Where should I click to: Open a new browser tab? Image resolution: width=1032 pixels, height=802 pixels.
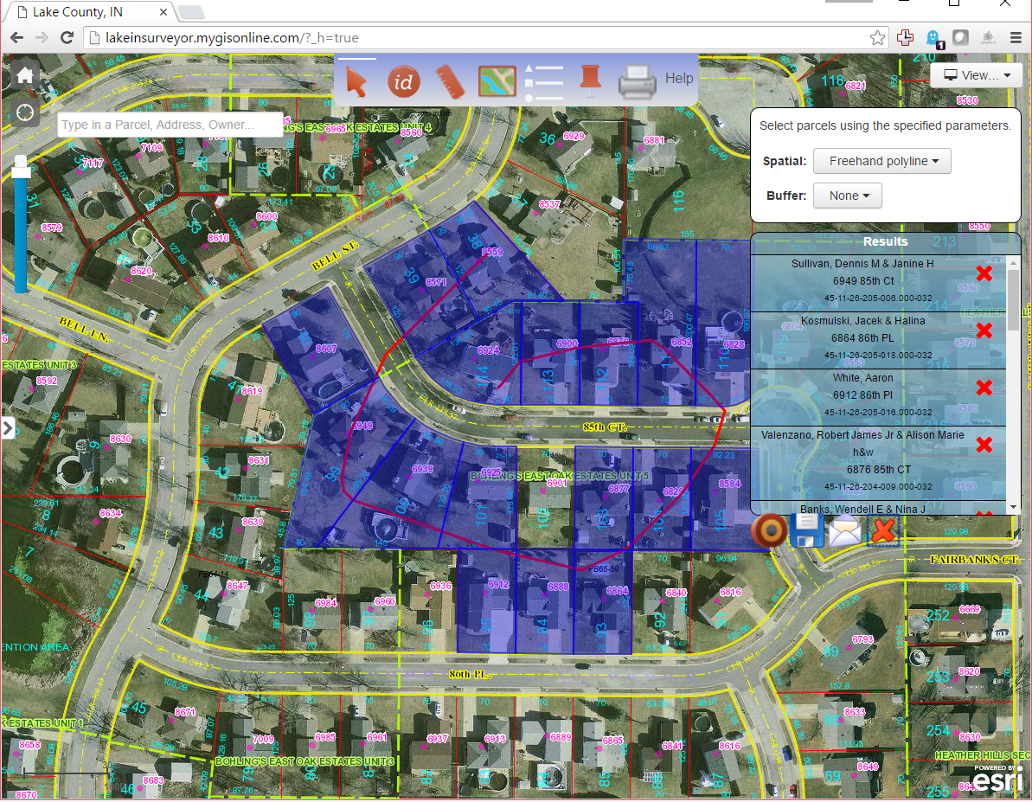point(191,12)
